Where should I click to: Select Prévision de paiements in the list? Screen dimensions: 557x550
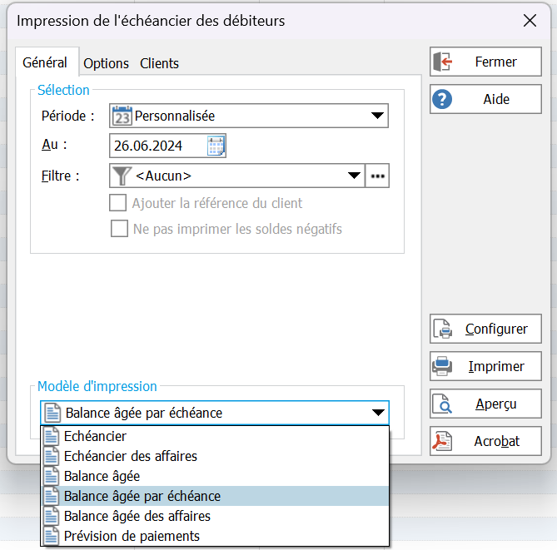[216, 536]
